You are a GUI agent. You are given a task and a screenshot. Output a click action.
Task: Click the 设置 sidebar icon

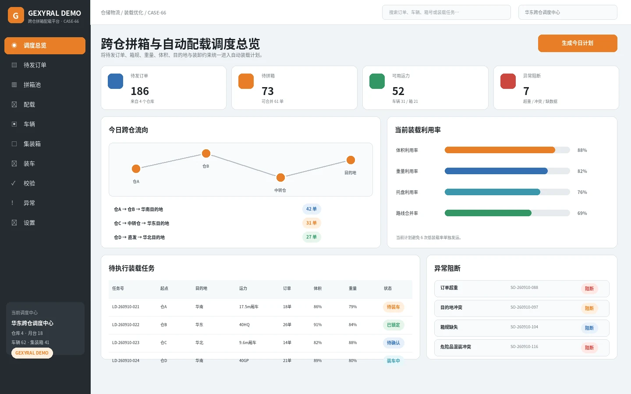(14, 223)
